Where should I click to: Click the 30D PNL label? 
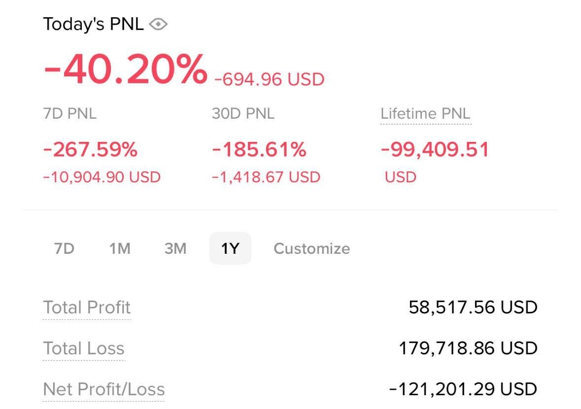pos(243,114)
